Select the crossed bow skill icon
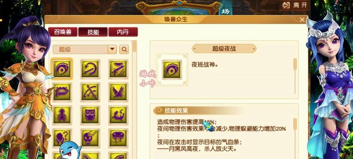The width and height of the screenshot is (353, 159). (90, 92)
